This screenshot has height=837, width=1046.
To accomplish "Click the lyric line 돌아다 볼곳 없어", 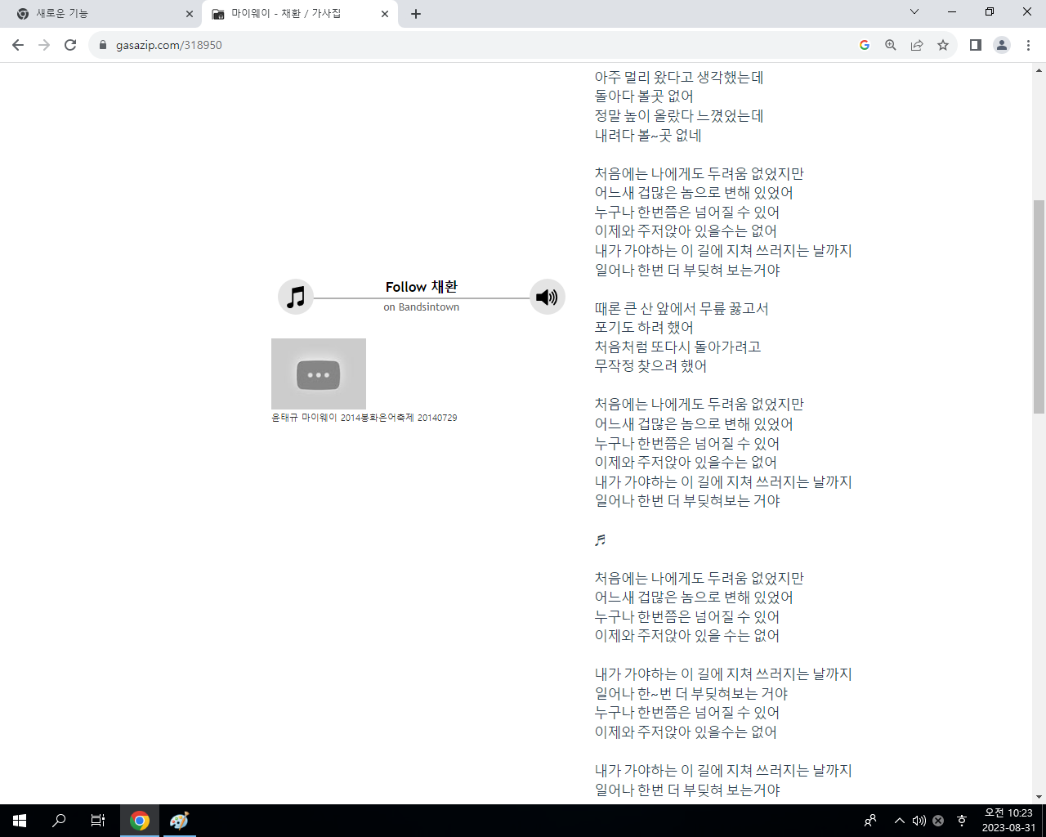I will click(644, 96).
